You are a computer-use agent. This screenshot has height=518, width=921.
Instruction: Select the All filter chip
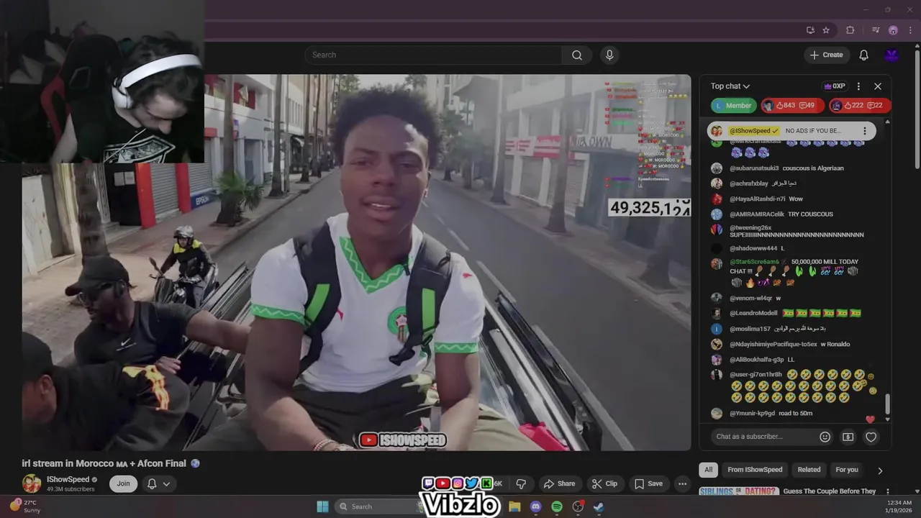(708, 470)
